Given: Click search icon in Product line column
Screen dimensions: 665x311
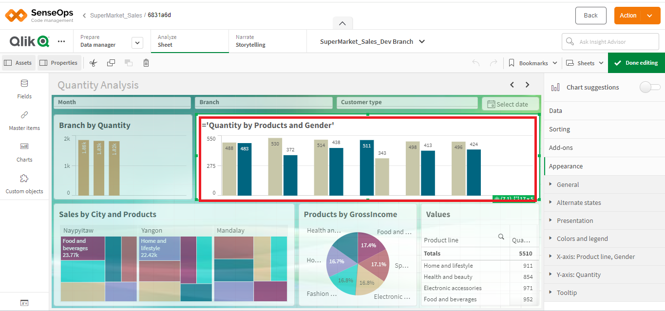Looking at the screenshot, I should point(501,237).
